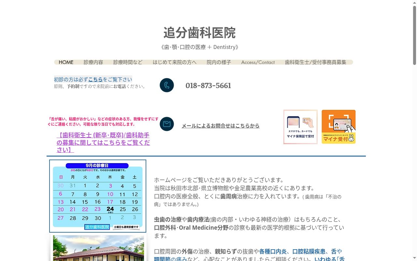Open the はじめて来院の方へ menu item
This screenshot has height=261, width=417.
175,62
